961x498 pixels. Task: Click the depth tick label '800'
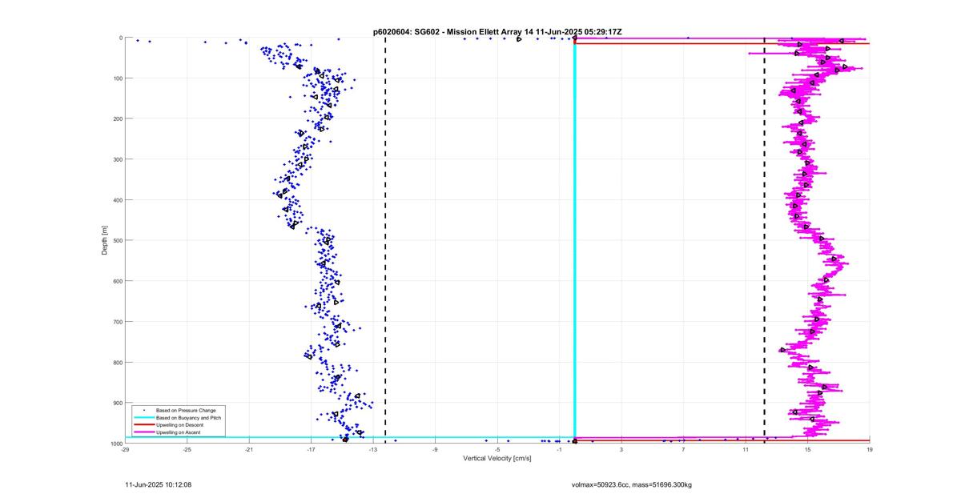point(117,362)
